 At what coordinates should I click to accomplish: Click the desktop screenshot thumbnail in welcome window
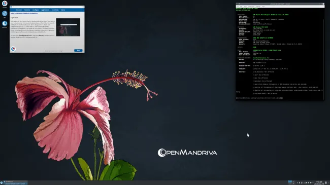68,27
